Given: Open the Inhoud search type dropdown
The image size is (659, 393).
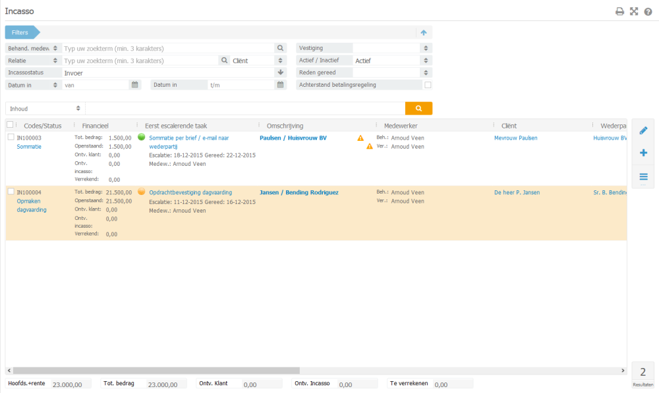Looking at the screenshot, I should (x=45, y=109).
